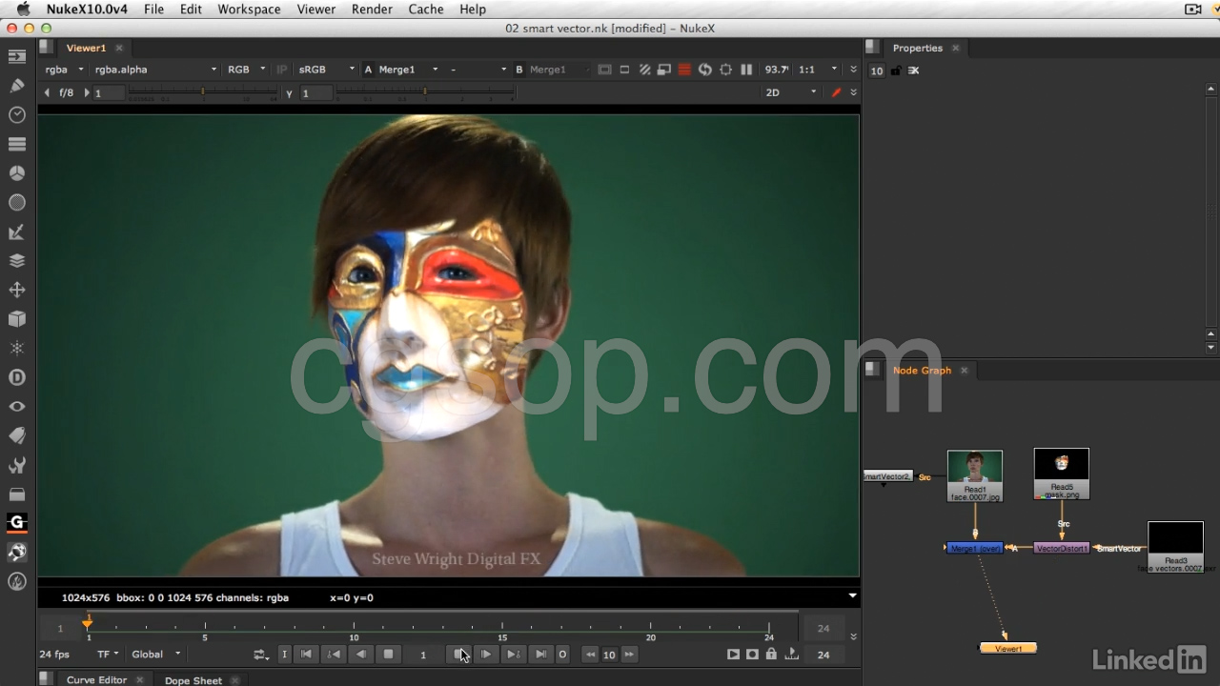Click play backward button

(361, 655)
